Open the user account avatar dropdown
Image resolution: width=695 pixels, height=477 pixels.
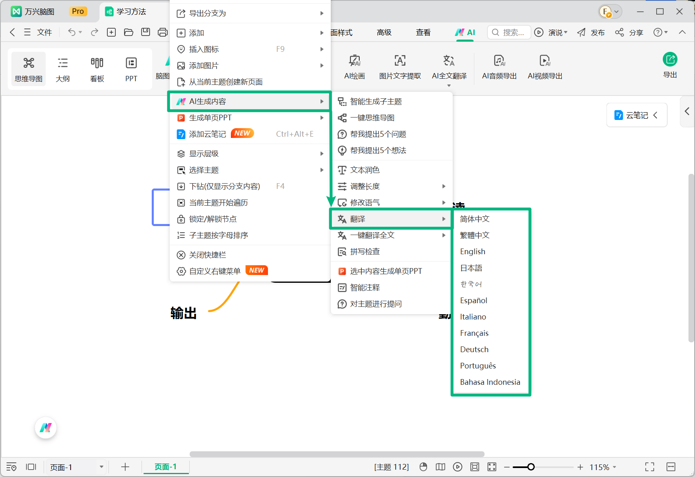tap(610, 12)
